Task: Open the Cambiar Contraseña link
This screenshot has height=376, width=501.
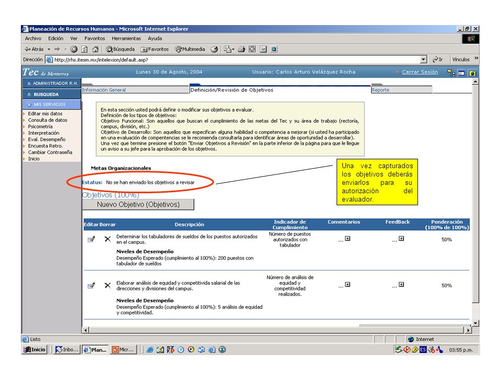Action: (x=50, y=152)
